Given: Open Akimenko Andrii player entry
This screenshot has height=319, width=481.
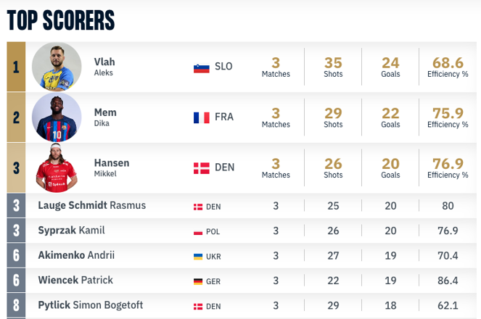Looking at the screenshot, I should (x=76, y=255).
